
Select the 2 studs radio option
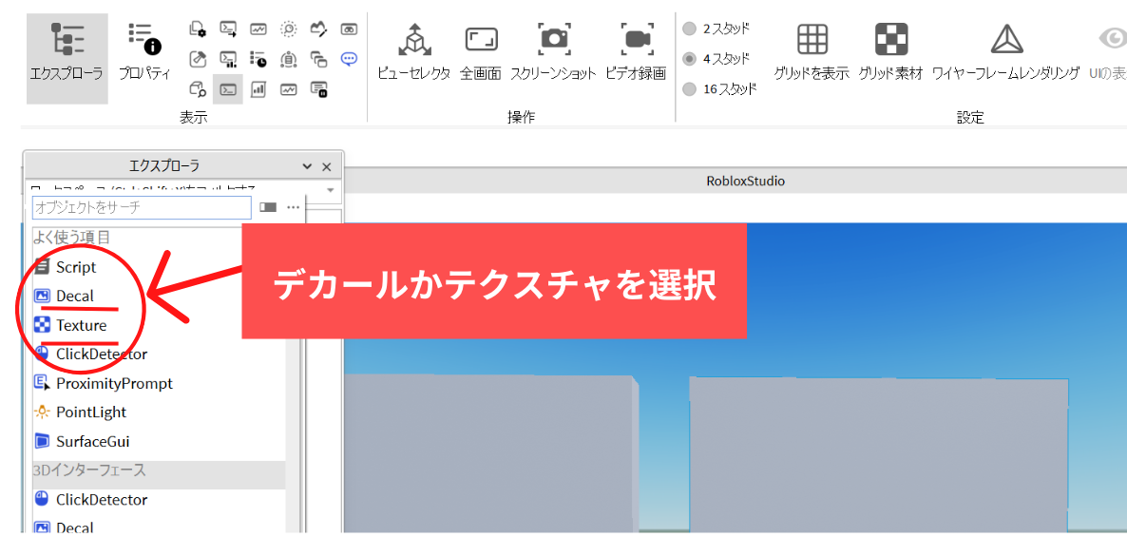690,29
